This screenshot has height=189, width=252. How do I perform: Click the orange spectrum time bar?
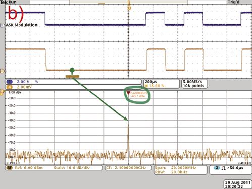click(x=72, y=77)
